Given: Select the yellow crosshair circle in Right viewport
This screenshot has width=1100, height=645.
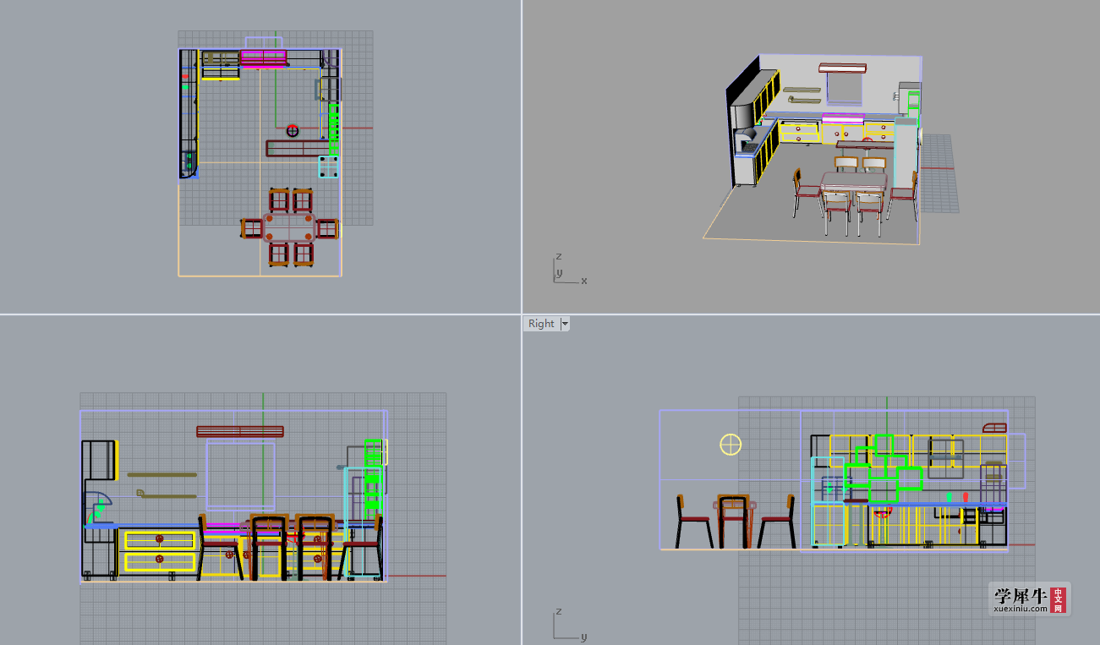Looking at the screenshot, I should 731,444.
